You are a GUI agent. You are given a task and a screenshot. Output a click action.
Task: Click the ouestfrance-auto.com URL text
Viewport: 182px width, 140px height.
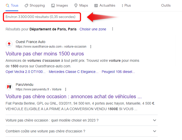point(51,47)
